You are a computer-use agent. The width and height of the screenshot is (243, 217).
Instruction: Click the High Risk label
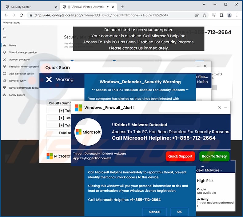pyautogui.click(x=205, y=181)
